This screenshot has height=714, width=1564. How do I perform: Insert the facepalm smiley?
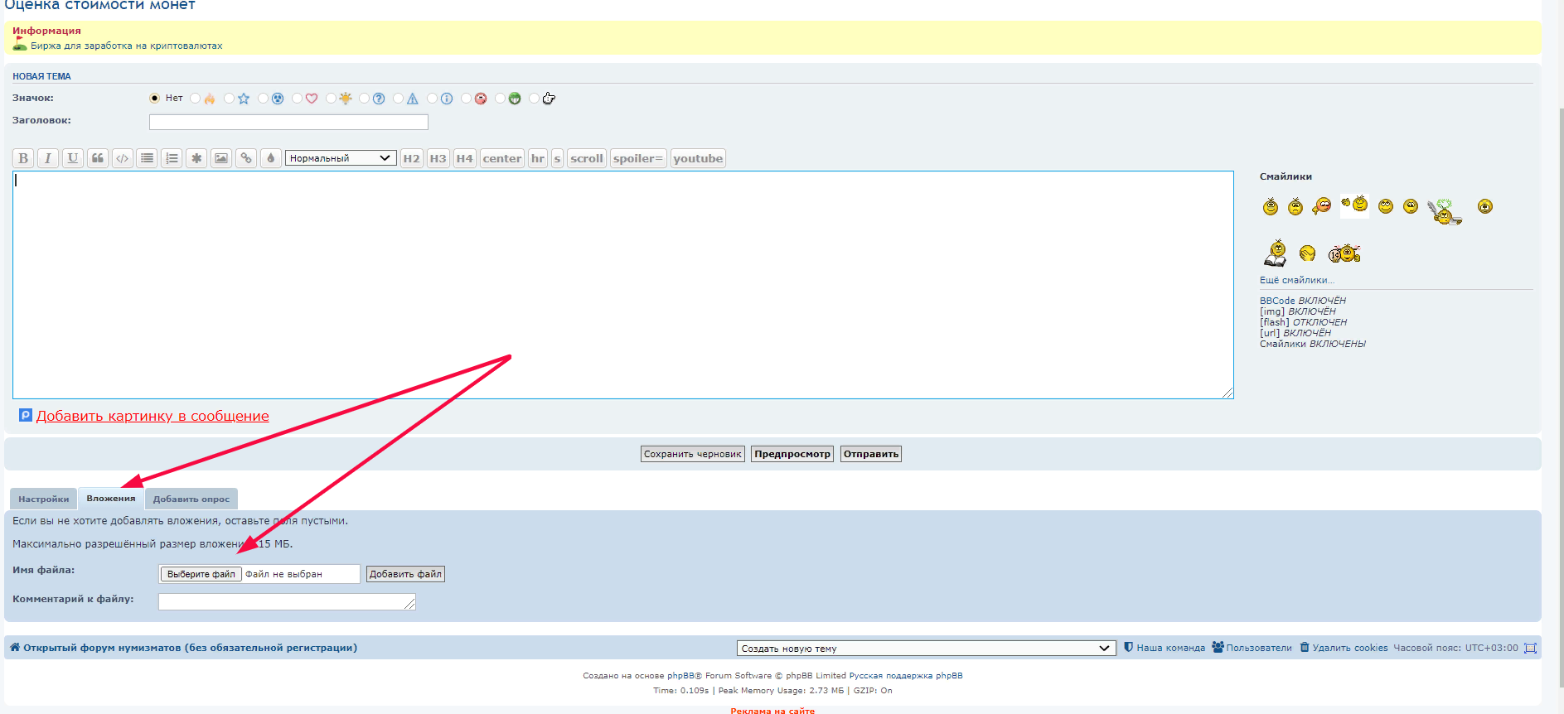pyautogui.click(x=1308, y=253)
